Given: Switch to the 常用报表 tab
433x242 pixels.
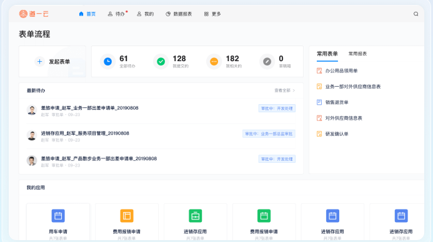Looking at the screenshot, I should click(x=357, y=54).
